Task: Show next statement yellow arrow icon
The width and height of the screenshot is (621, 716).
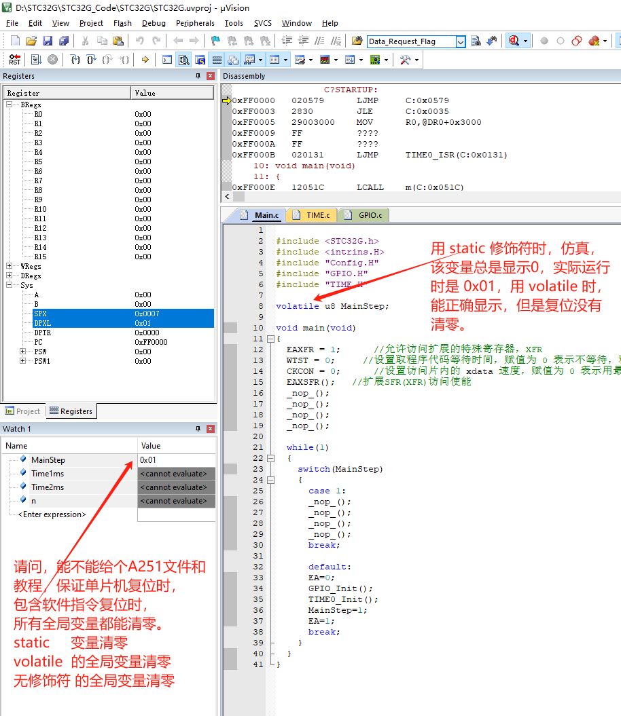Action: [145, 60]
